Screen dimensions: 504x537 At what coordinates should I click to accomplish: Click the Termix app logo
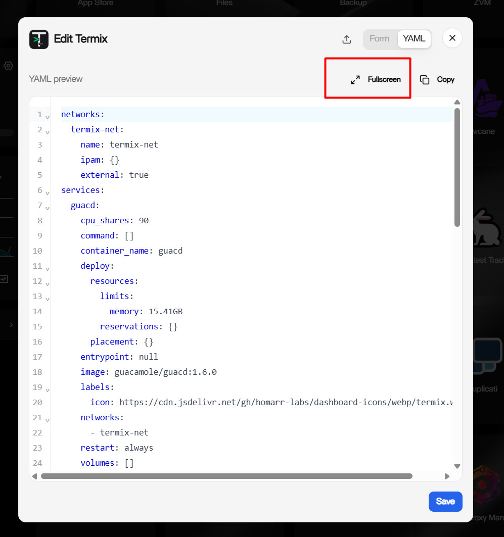pos(39,39)
